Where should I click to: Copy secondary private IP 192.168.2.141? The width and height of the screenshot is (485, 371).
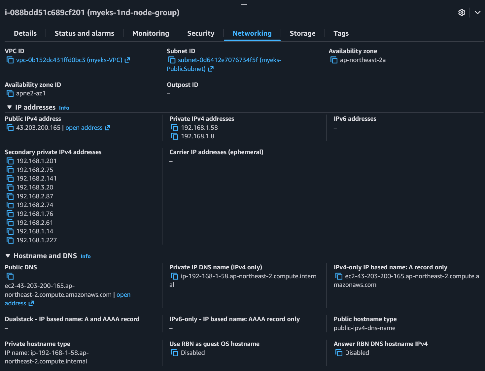[x=10, y=178]
